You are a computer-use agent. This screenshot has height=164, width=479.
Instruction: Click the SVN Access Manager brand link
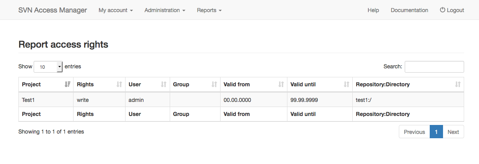[53, 10]
